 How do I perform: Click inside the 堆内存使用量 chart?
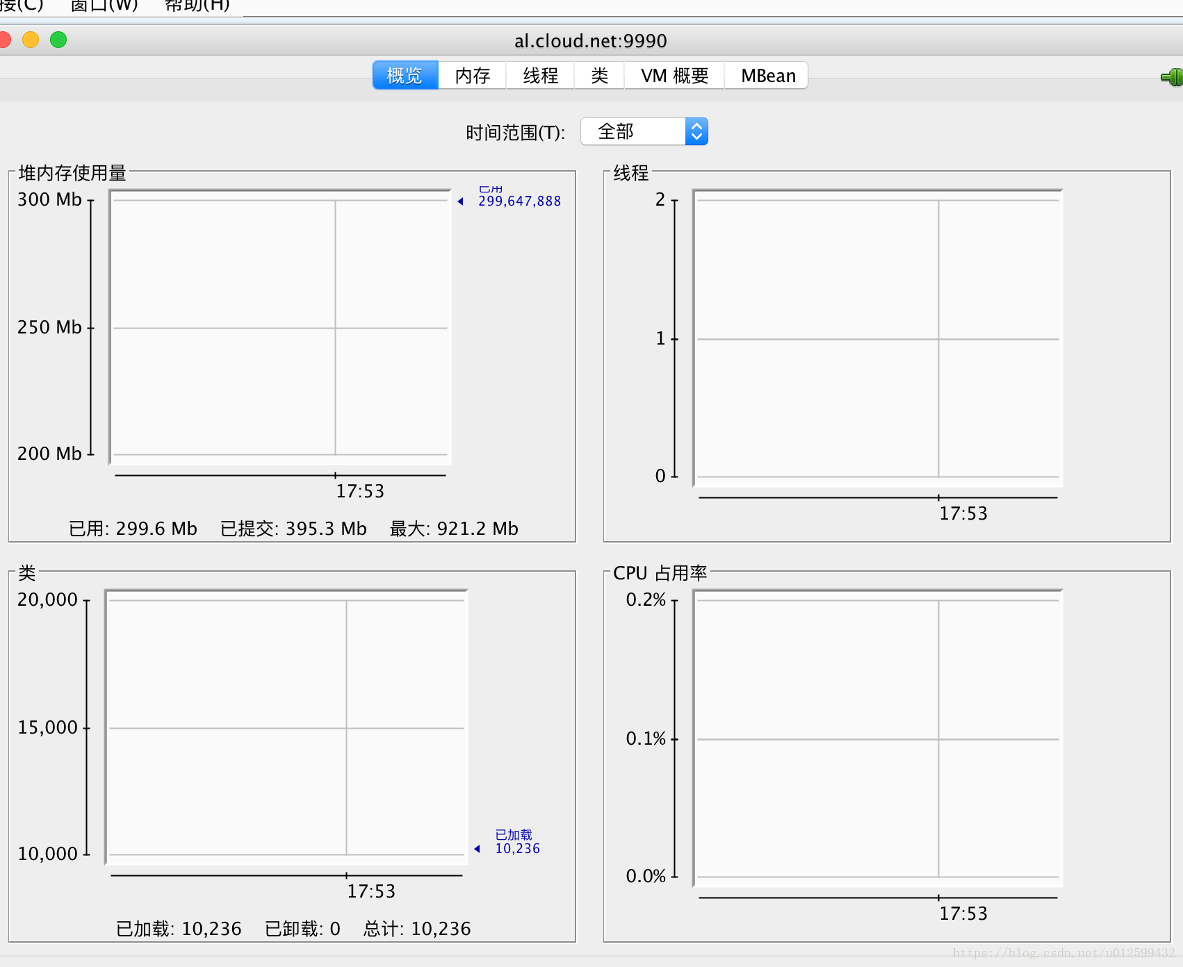(281, 327)
